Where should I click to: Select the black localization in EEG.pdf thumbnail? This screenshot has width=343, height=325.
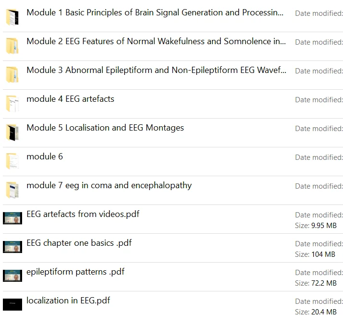point(12,304)
